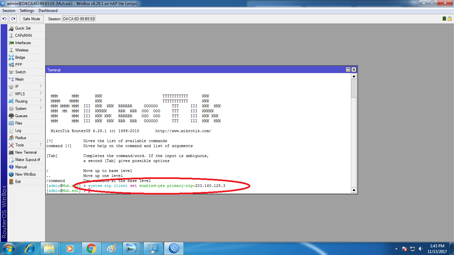
Task: Expand the Tools submenu arrow
Action: (41, 145)
